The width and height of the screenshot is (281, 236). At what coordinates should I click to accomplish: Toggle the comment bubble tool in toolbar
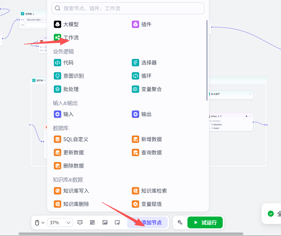pyautogui.click(x=80, y=223)
